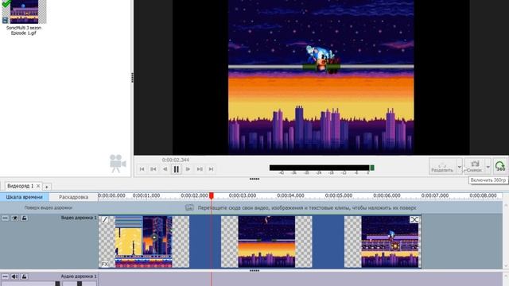
Task: Click the overlay track drop-zone image icon
Action: pyautogui.click(x=189, y=207)
